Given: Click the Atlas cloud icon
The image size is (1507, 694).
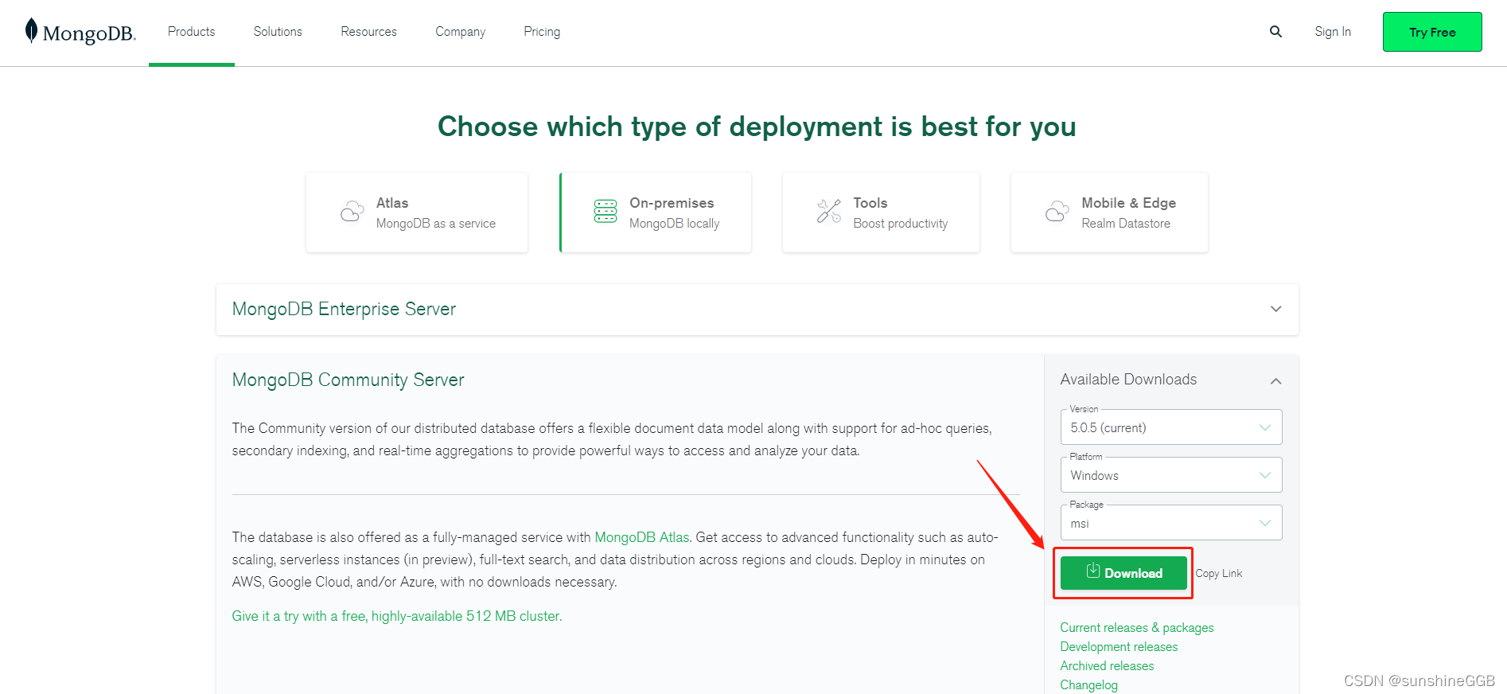Looking at the screenshot, I should 352,212.
